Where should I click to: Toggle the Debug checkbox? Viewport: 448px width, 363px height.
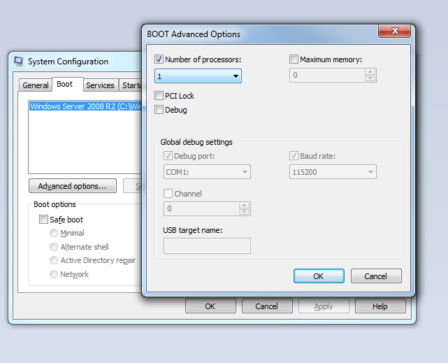159,110
